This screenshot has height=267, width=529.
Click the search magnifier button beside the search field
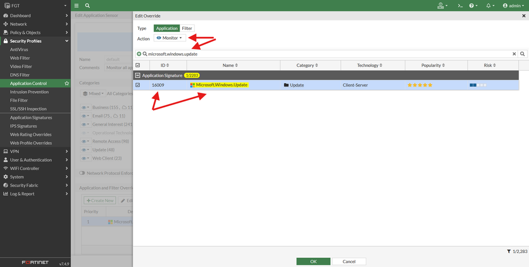pos(522,54)
